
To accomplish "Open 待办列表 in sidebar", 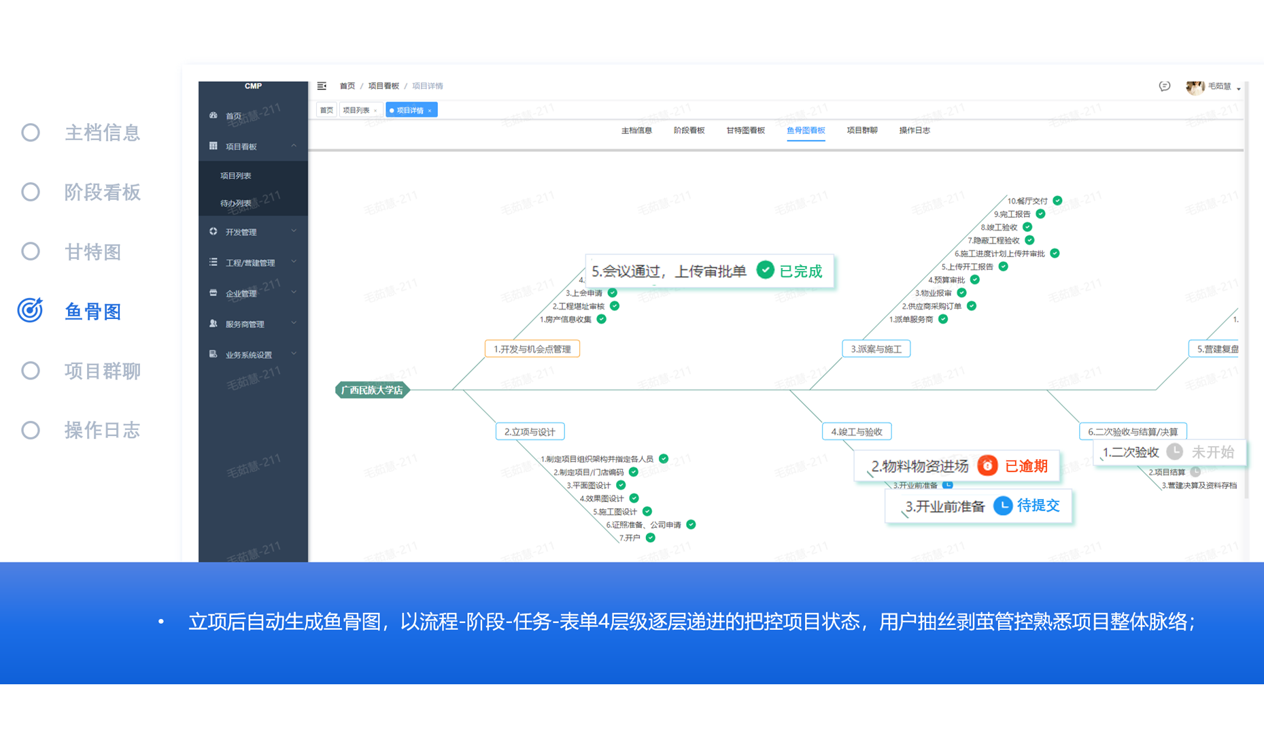I will [236, 203].
